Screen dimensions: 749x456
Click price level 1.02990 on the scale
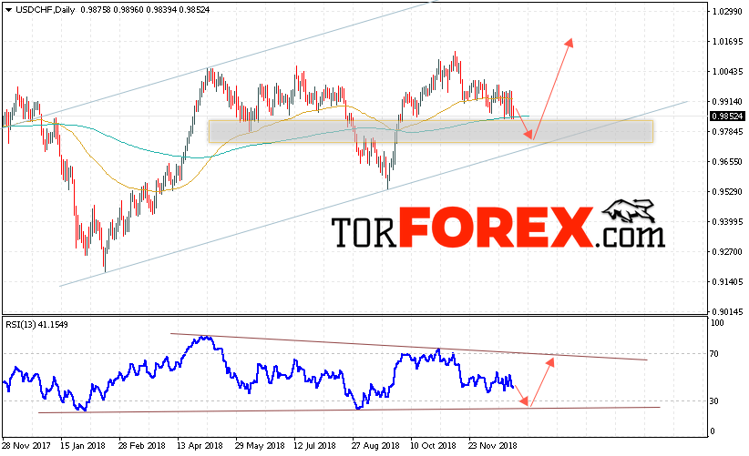pos(727,12)
